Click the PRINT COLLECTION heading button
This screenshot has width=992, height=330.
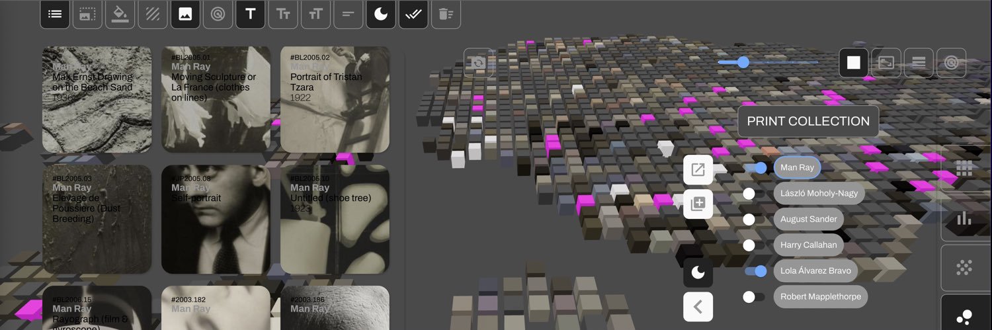click(808, 122)
